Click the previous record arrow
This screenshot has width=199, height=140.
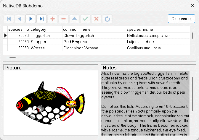click(x=20, y=19)
